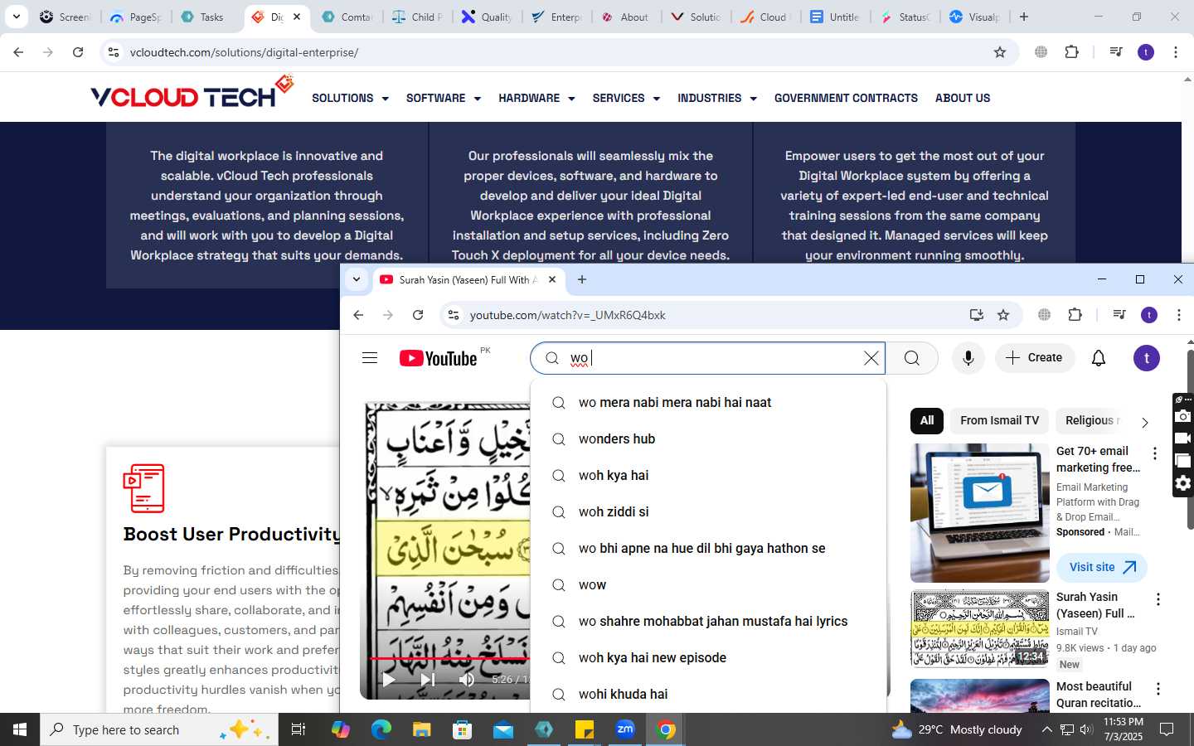Clear the YouTube search box text
The width and height of the screenshot is (1194, 746).
click(871, 358)
